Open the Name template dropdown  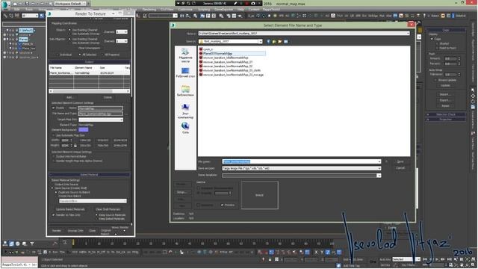point(379,176)
